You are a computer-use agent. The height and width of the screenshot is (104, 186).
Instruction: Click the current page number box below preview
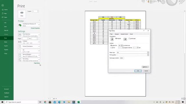(51, 99)
